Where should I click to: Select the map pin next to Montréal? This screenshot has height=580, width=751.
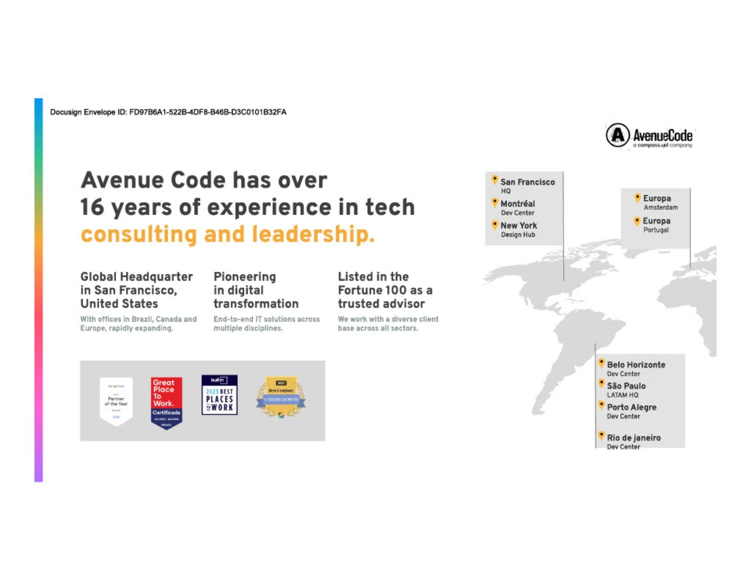coord(495,202)
